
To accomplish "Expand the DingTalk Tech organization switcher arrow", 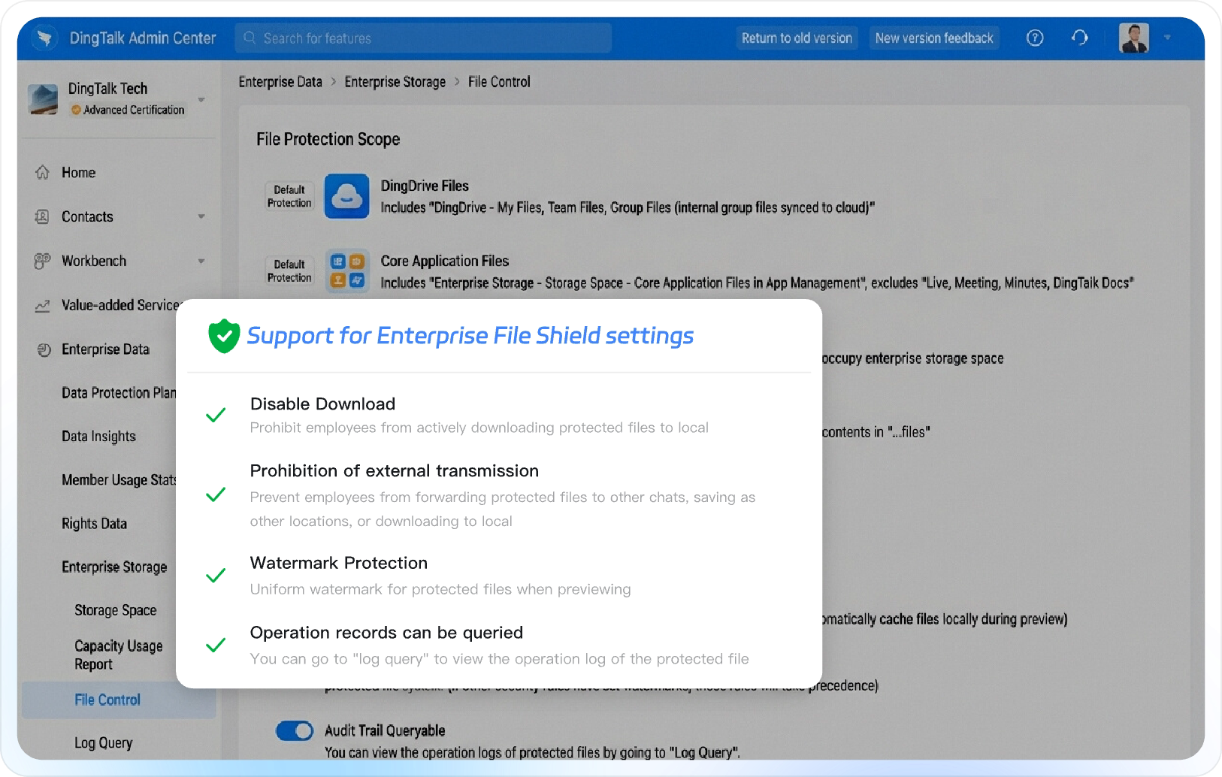I will tap(201, 99).
